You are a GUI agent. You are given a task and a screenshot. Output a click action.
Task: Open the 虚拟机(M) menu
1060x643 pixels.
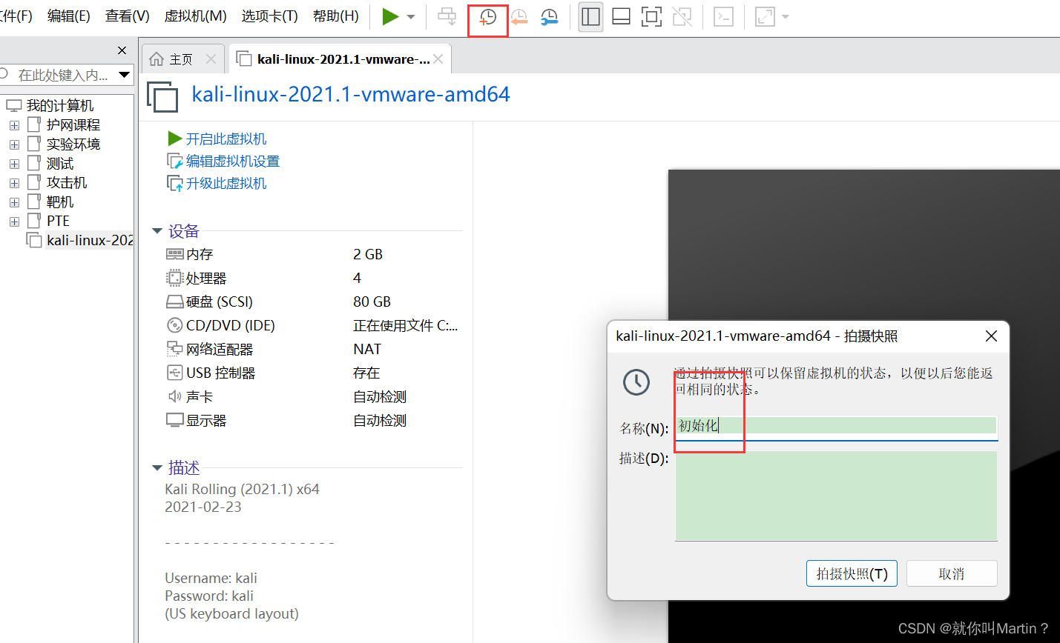tap(195, 16)
